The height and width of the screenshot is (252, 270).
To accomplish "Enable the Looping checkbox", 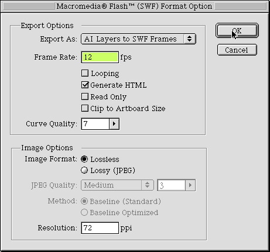I will pos(85,73).
